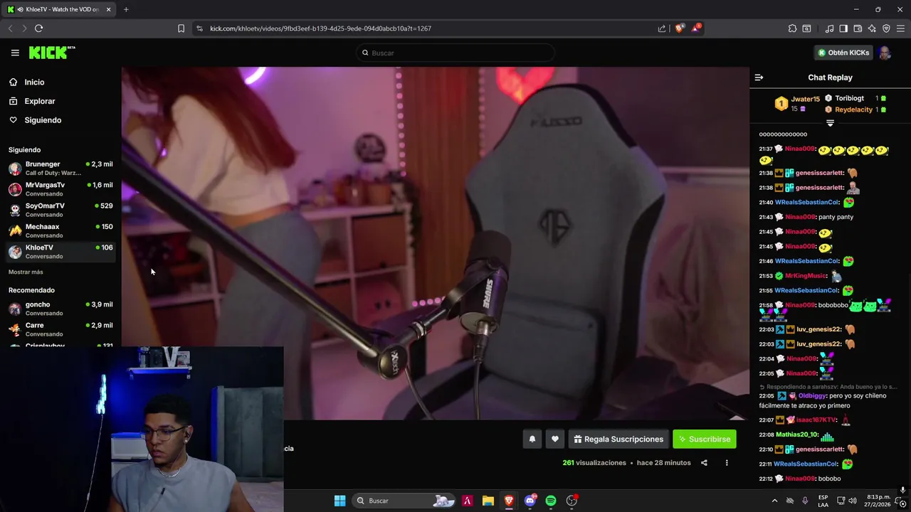The image size is (911, 512).
Task: Open MrVargasTv's channel in the sidebar
Action: [60, 188]
